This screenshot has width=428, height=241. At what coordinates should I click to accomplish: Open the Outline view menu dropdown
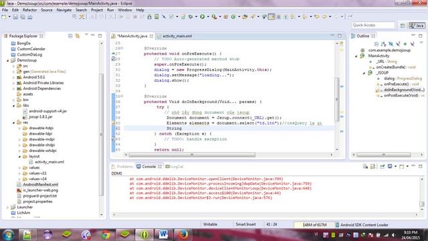point(421,43)
